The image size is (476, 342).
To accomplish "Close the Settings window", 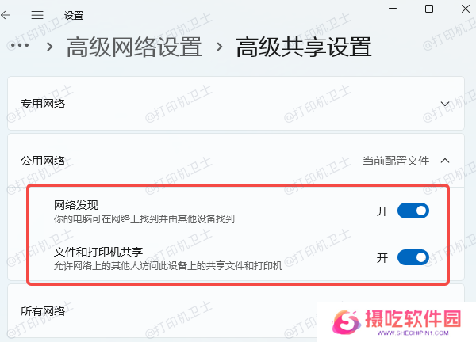I will (x=466, y=9).
